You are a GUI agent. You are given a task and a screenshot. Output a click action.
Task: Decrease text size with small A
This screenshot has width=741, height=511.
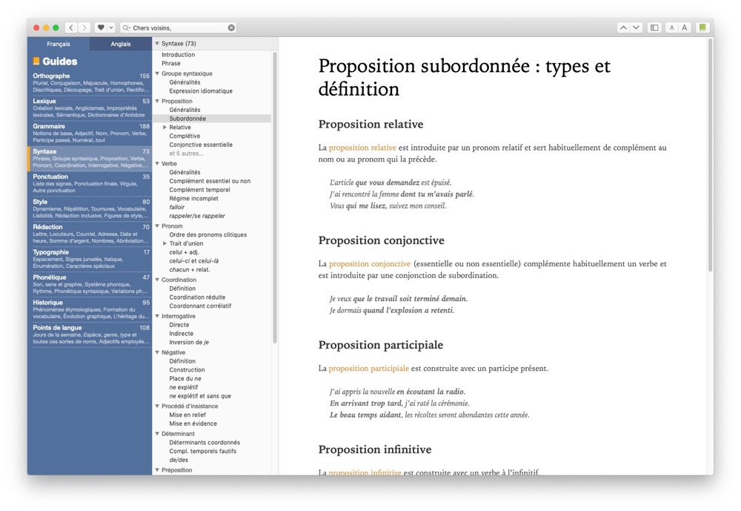(671, 28)
